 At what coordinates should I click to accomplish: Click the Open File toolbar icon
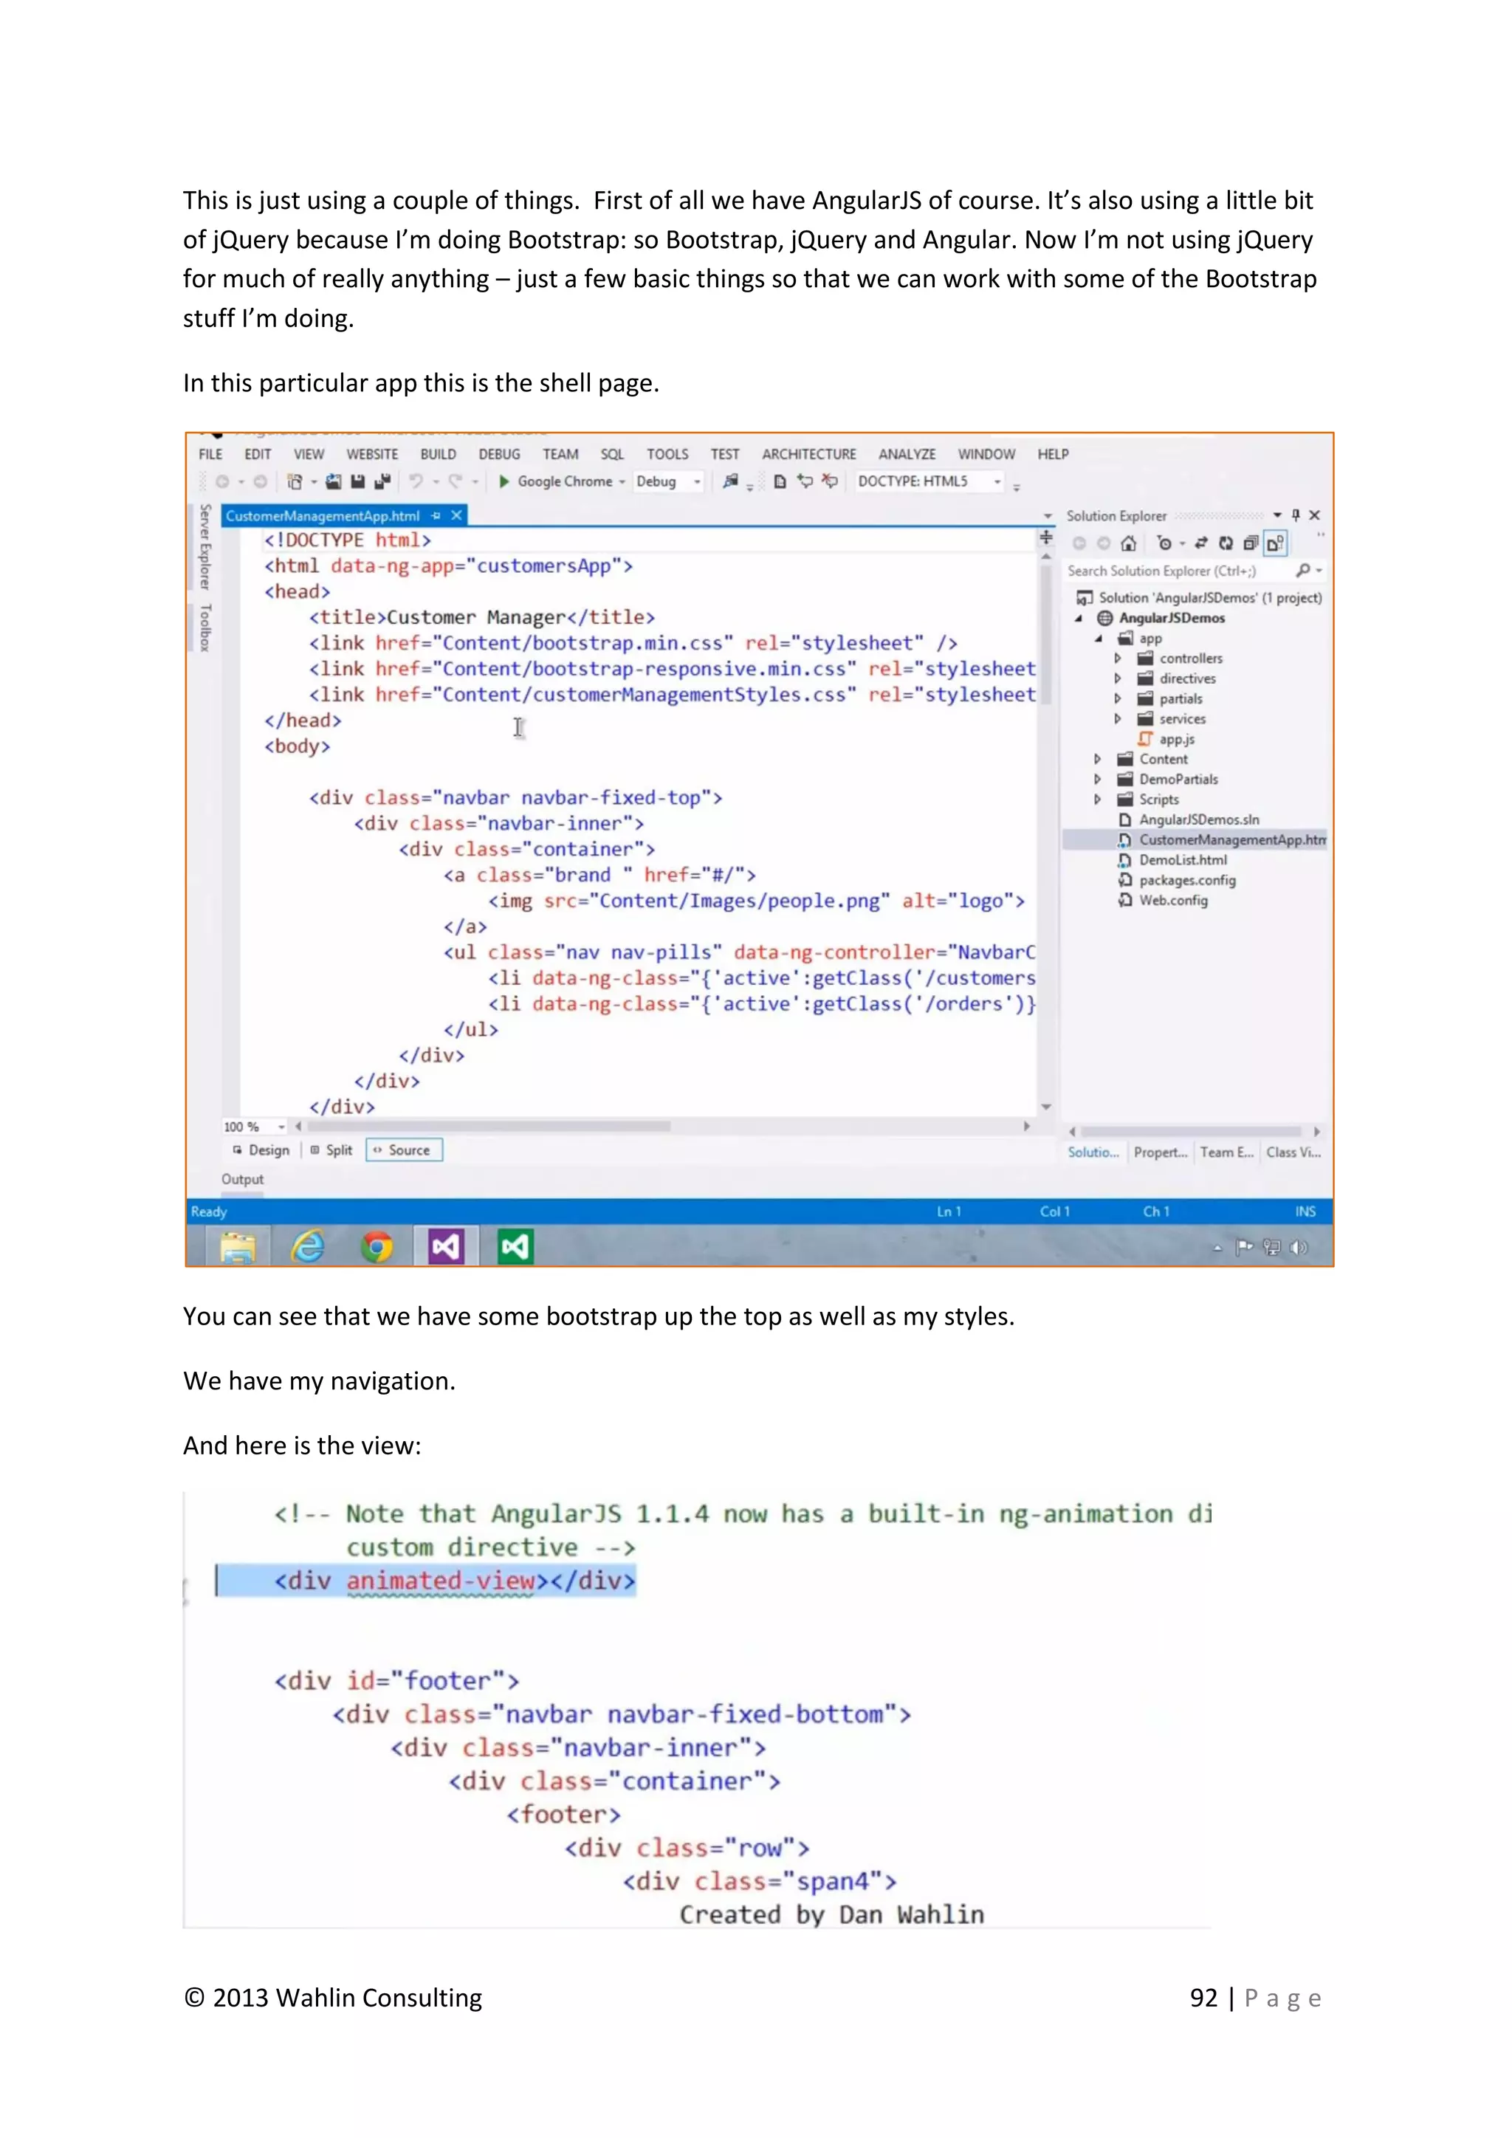[x=332, y=481]
